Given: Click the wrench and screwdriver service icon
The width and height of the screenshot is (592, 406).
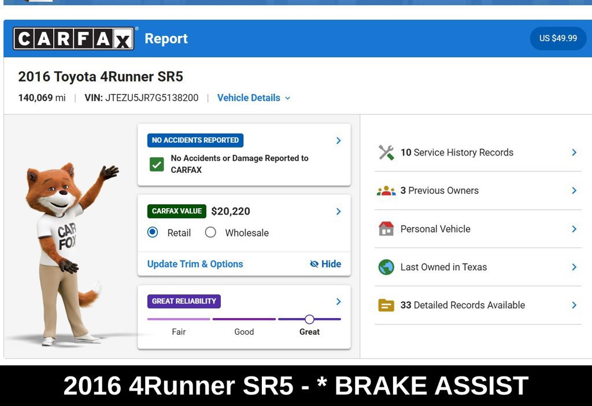Looking at the screenshot, I should coord(386,153).
